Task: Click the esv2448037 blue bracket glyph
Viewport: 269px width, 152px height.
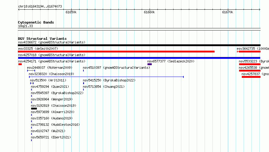Action: pos(31,71)
